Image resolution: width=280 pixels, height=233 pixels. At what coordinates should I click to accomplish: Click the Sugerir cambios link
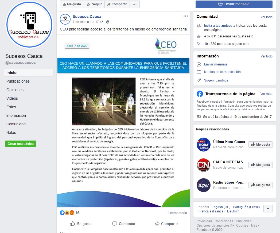pos(216,80)
